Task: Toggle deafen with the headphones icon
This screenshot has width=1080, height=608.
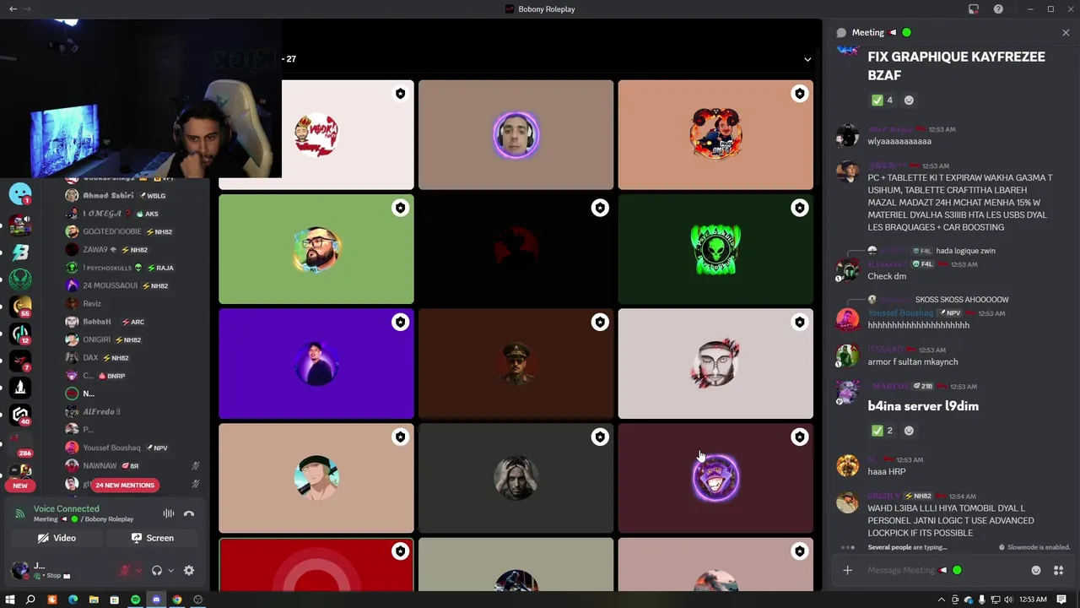Action: [157, 571]
